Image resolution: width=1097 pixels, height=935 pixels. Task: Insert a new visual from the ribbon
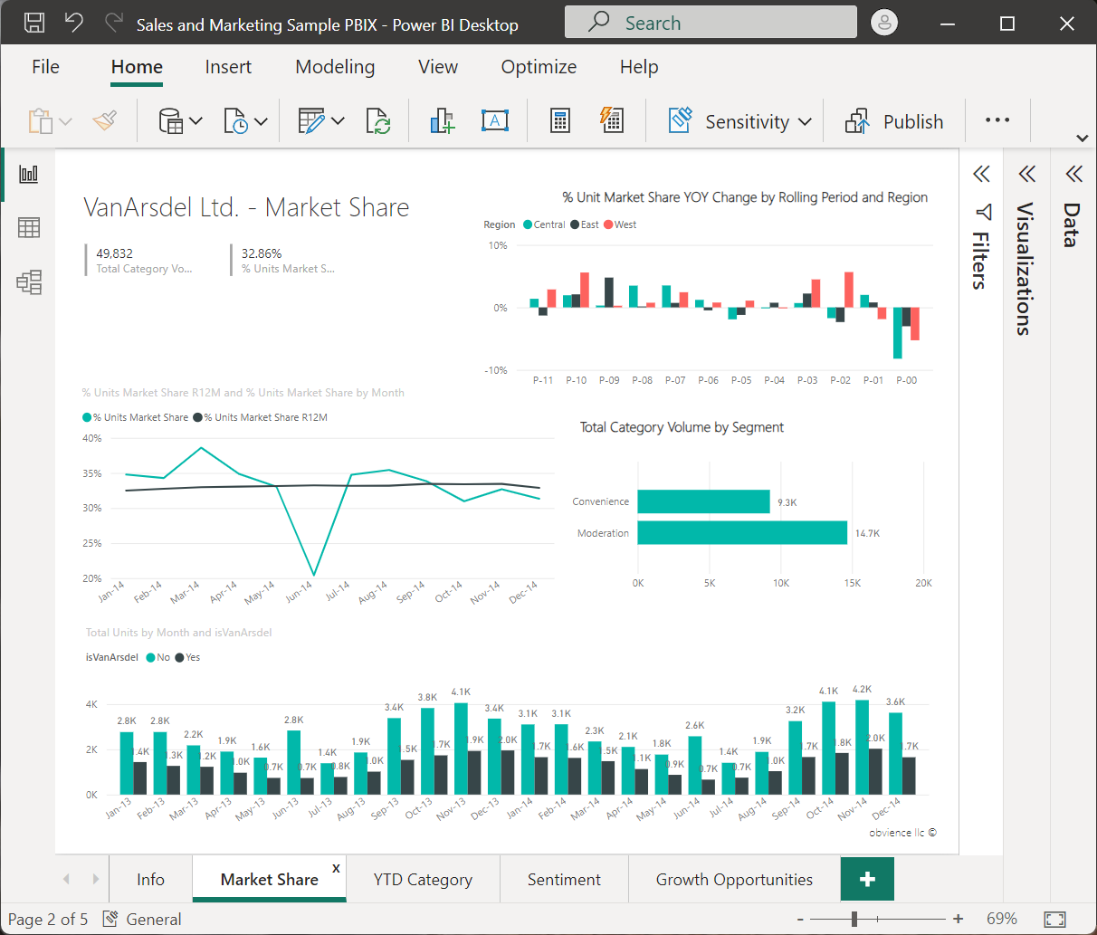pos(442,121)
